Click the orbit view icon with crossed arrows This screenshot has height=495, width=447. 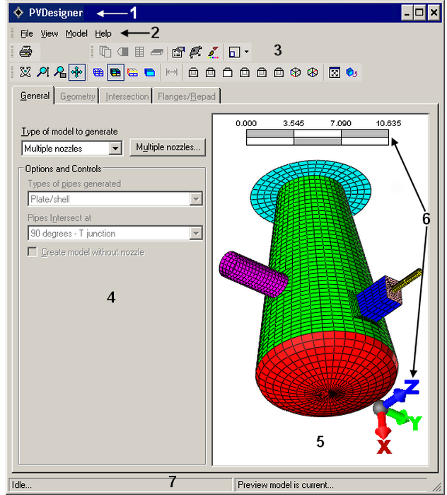pos(25,72)
